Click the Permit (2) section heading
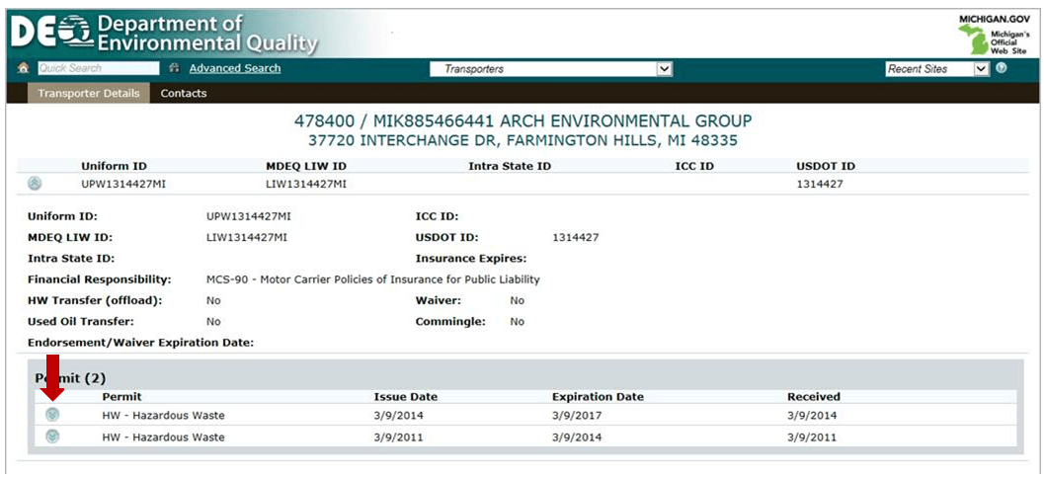The image size is (1046, 478). [x=70, y=378]
